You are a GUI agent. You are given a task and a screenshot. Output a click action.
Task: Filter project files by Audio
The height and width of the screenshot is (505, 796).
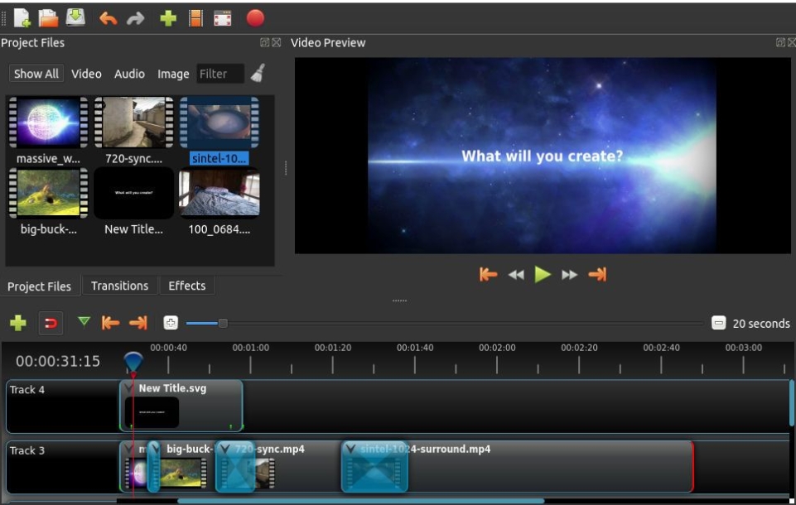tap(129, 74)
